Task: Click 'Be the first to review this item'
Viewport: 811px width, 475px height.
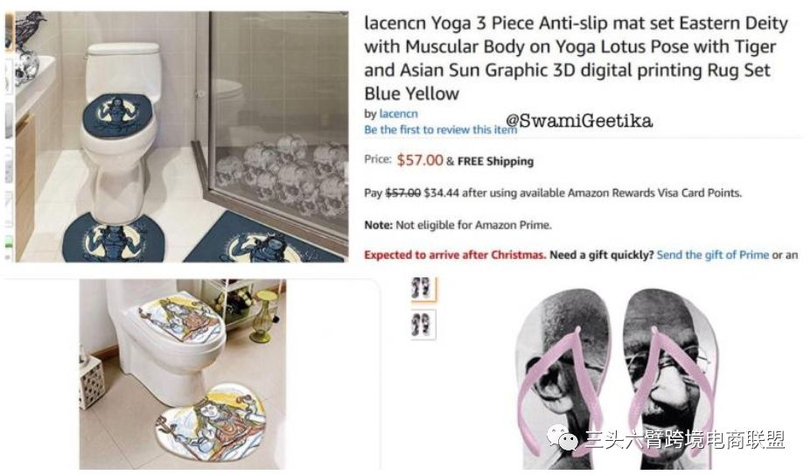Action: [x=440, y=129]
